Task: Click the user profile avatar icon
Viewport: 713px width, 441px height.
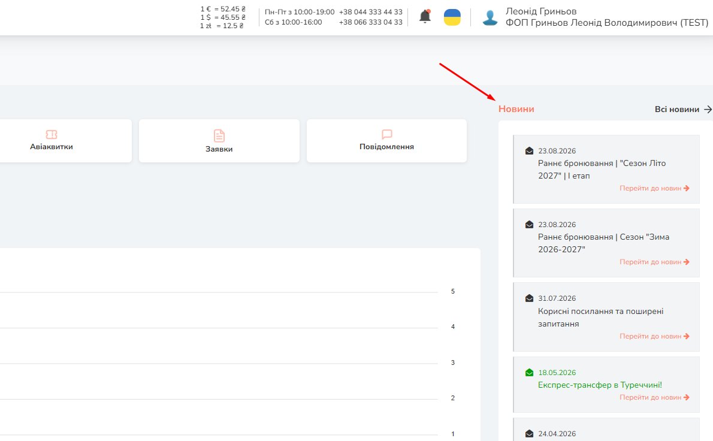Action: 490,17
